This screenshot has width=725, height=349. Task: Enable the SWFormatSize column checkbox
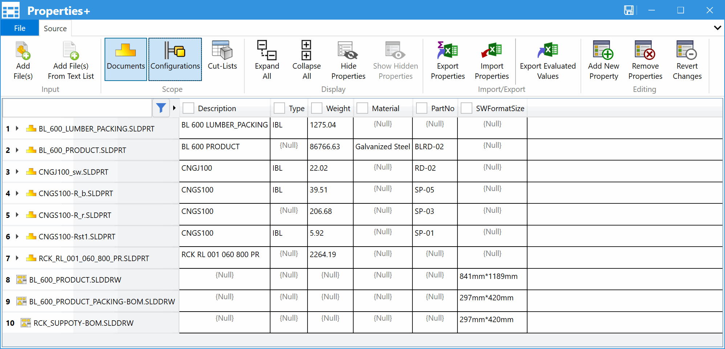coord(467,108)
